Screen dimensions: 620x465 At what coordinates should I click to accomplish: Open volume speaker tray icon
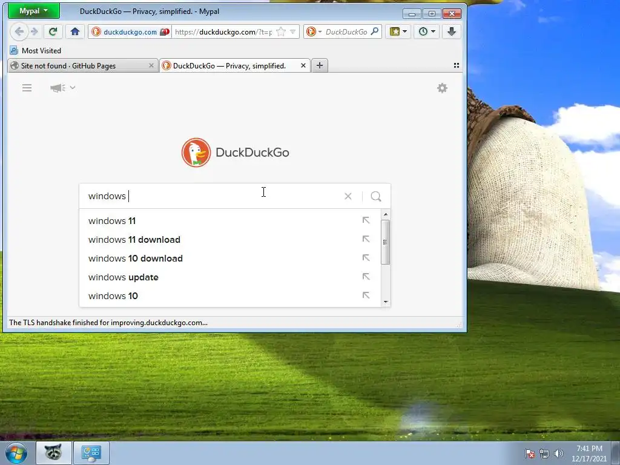coord(558,453)
